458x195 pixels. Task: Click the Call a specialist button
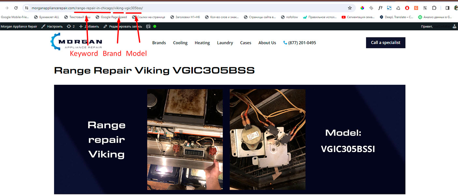(x=386, y=43)
